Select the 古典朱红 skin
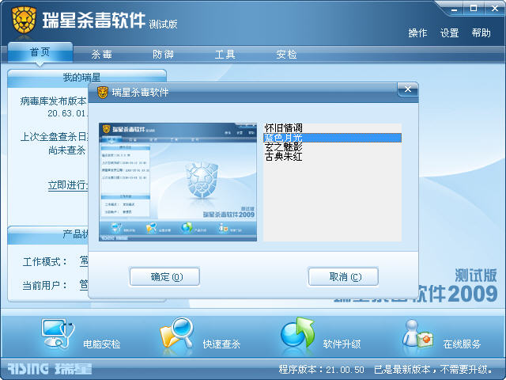The width and height of the screenshot is (506, 380). 332,157
